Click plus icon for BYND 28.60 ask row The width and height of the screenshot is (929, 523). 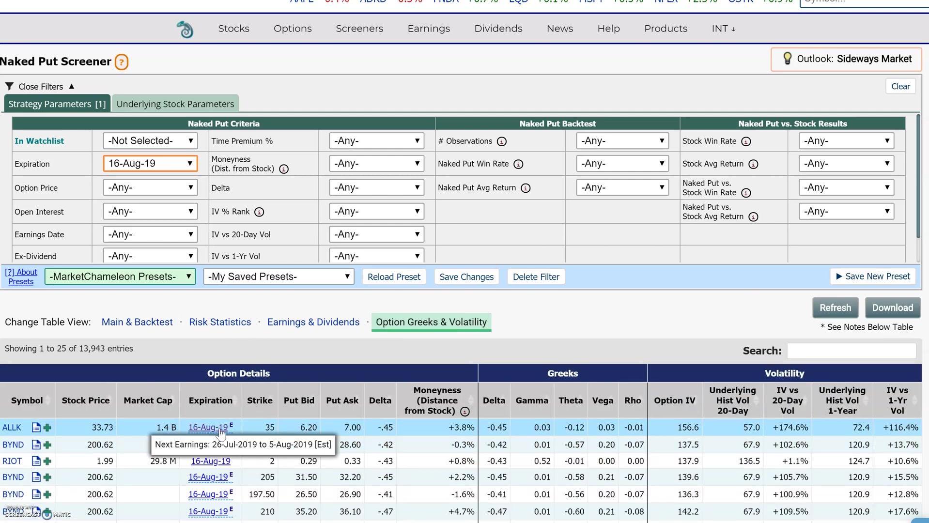(x=47, y=445)
